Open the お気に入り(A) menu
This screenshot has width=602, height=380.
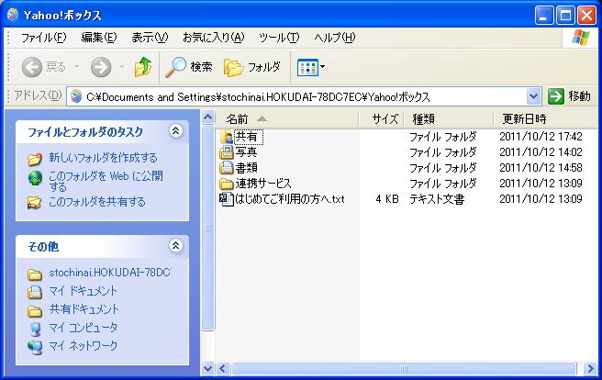214,38
